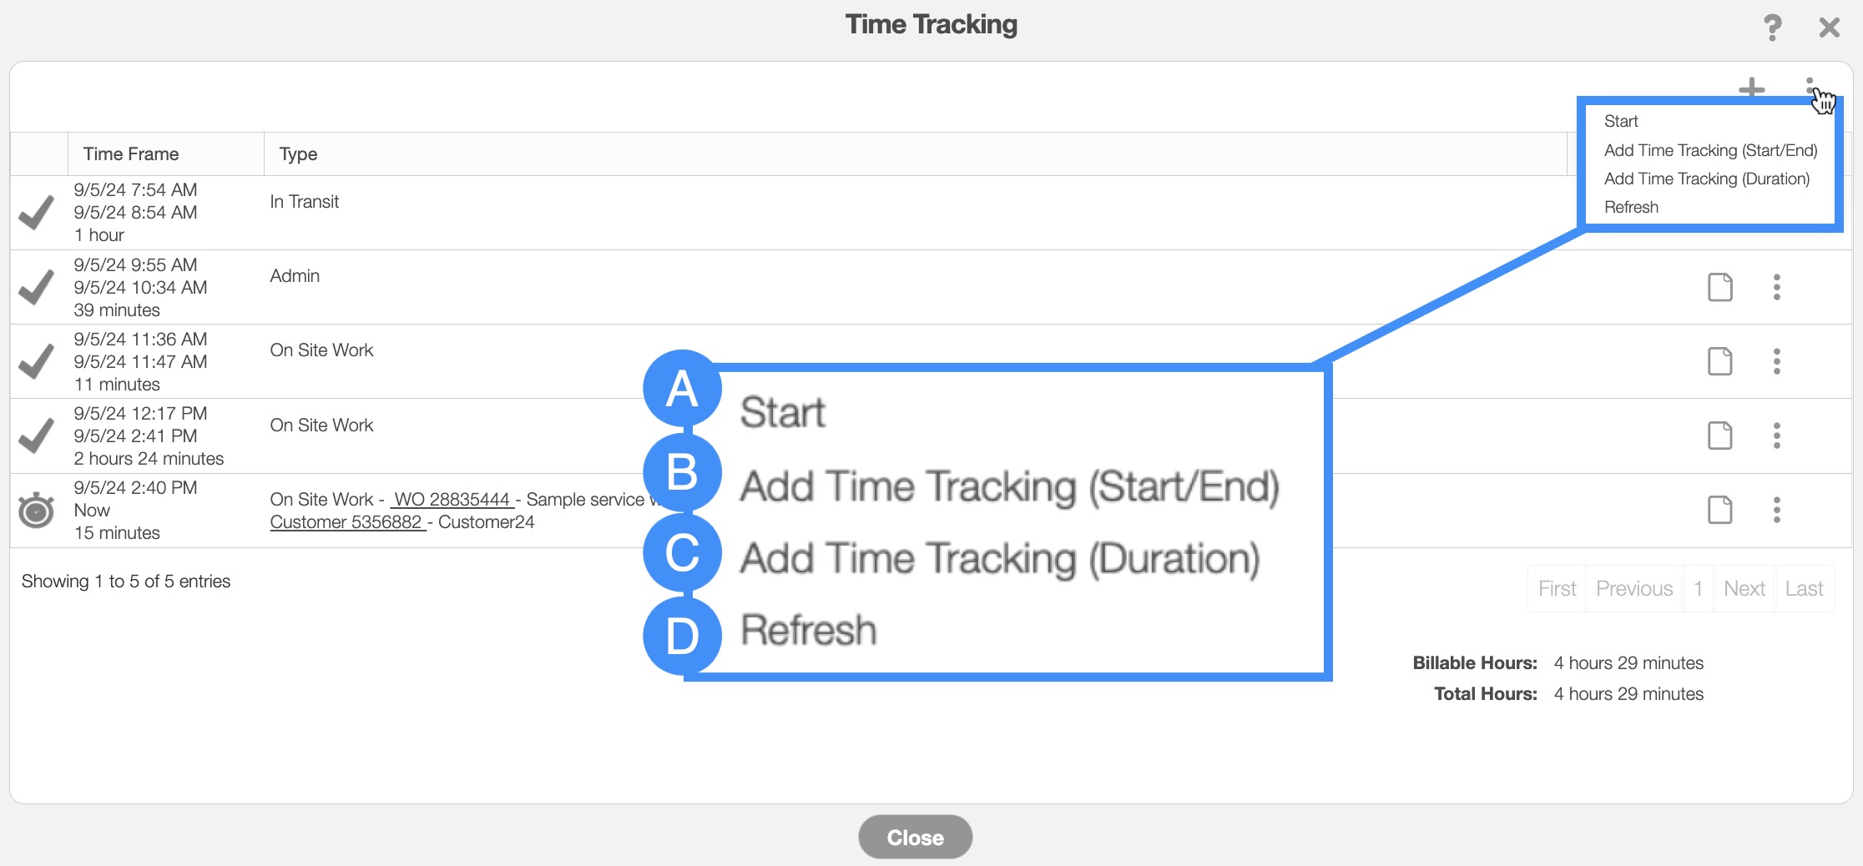Go to the Next page

click(1744, 589)
